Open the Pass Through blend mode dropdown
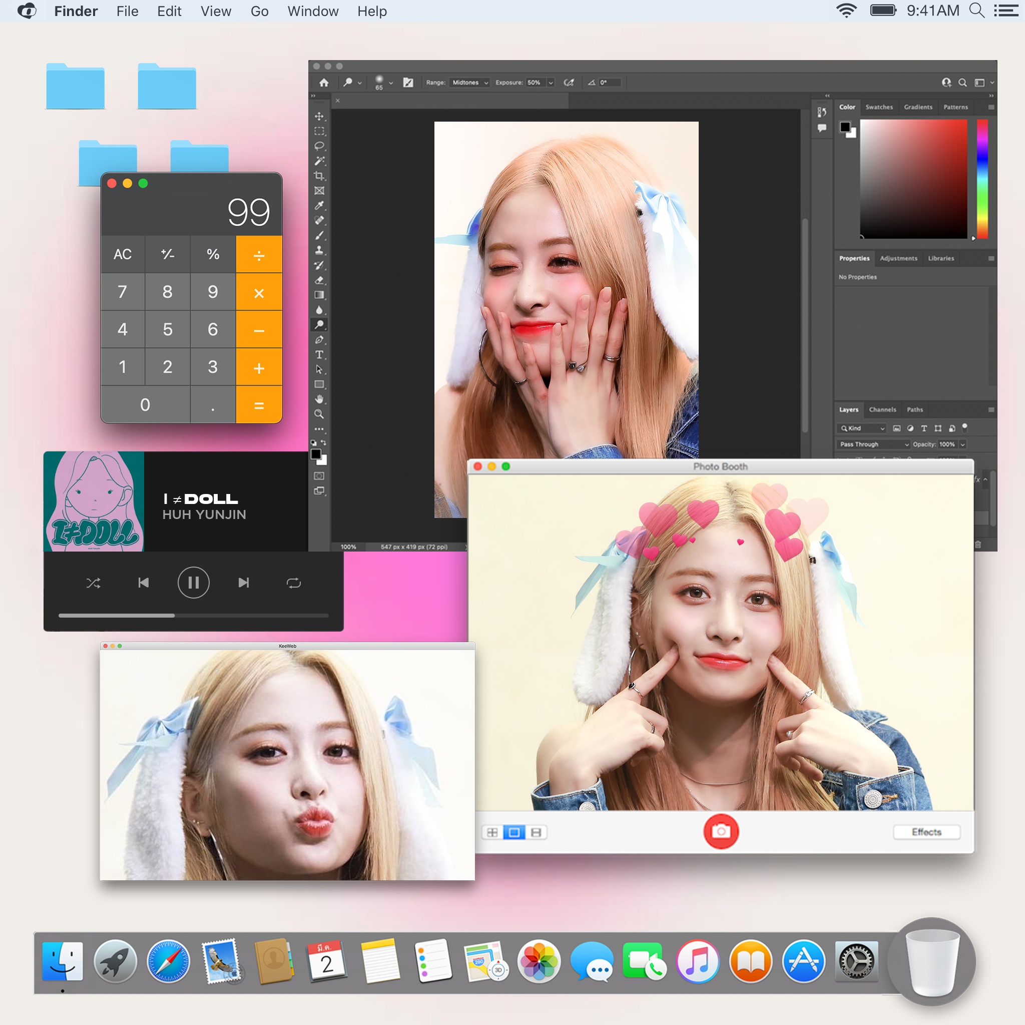 click(x=873, y=444)
